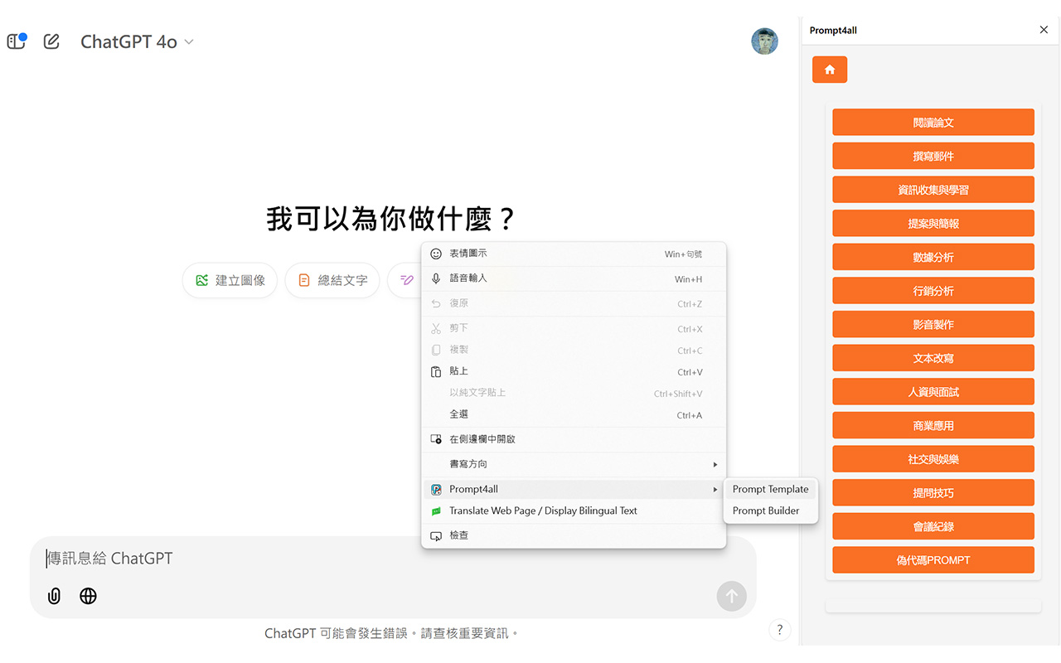Open the user profile avatar
This screenshot has height=663, width=1061.
pos(764,41)
